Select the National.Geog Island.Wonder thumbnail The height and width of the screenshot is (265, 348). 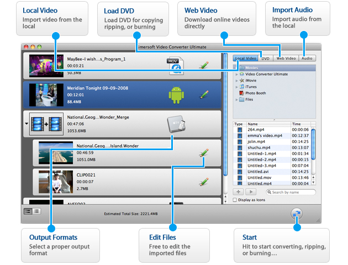(56, 153)
